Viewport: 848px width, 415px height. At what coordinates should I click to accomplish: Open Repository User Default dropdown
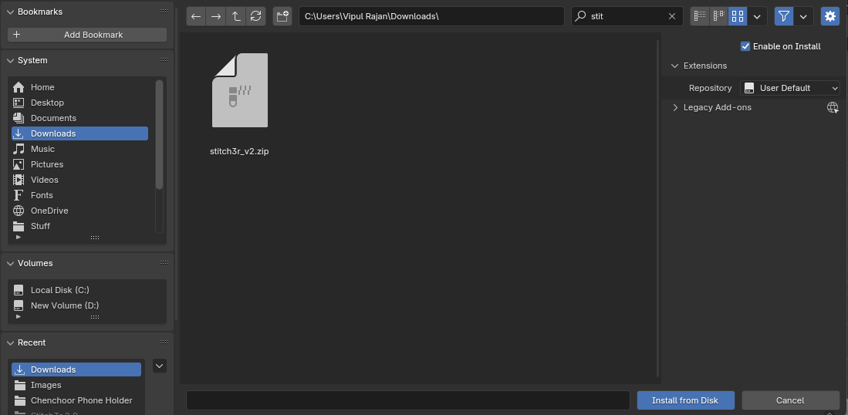click(789, 88)
